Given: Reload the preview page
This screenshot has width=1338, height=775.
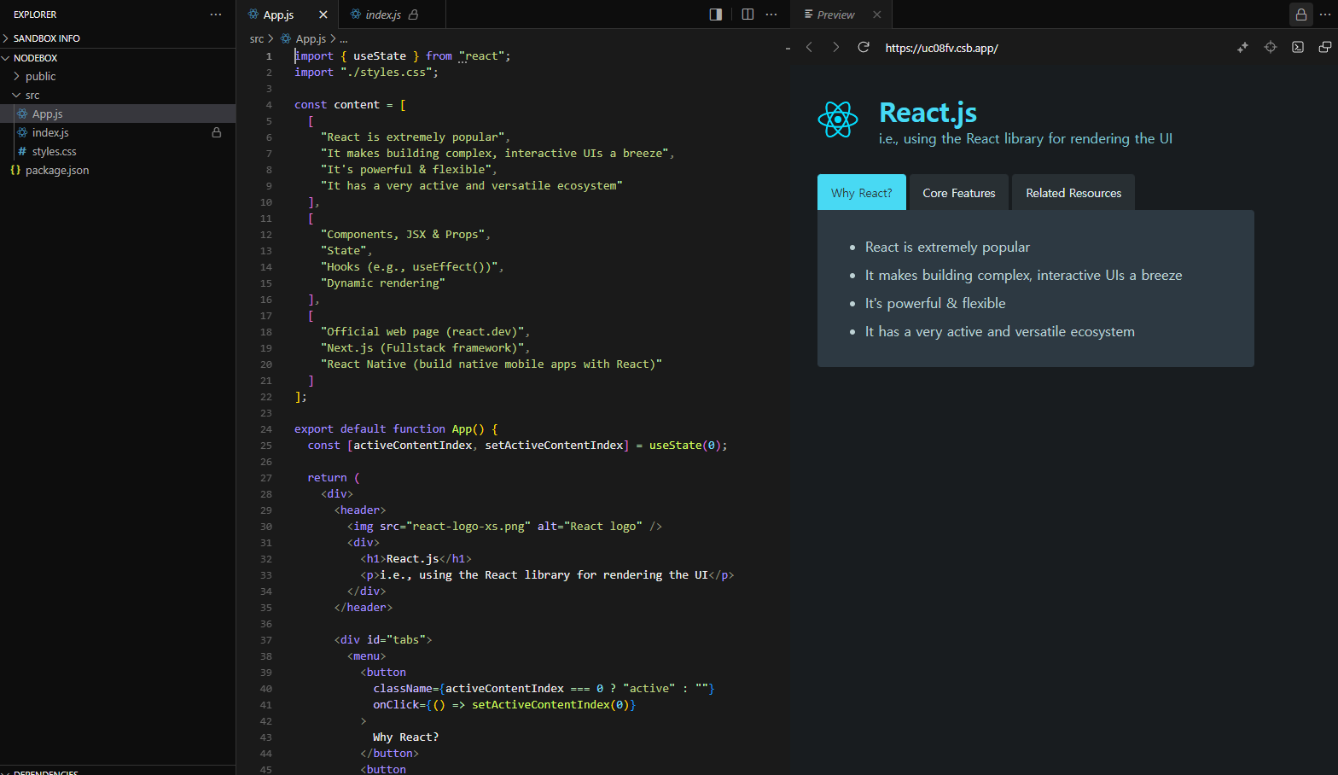Looking at the screenshot, I should coord(864,47).
